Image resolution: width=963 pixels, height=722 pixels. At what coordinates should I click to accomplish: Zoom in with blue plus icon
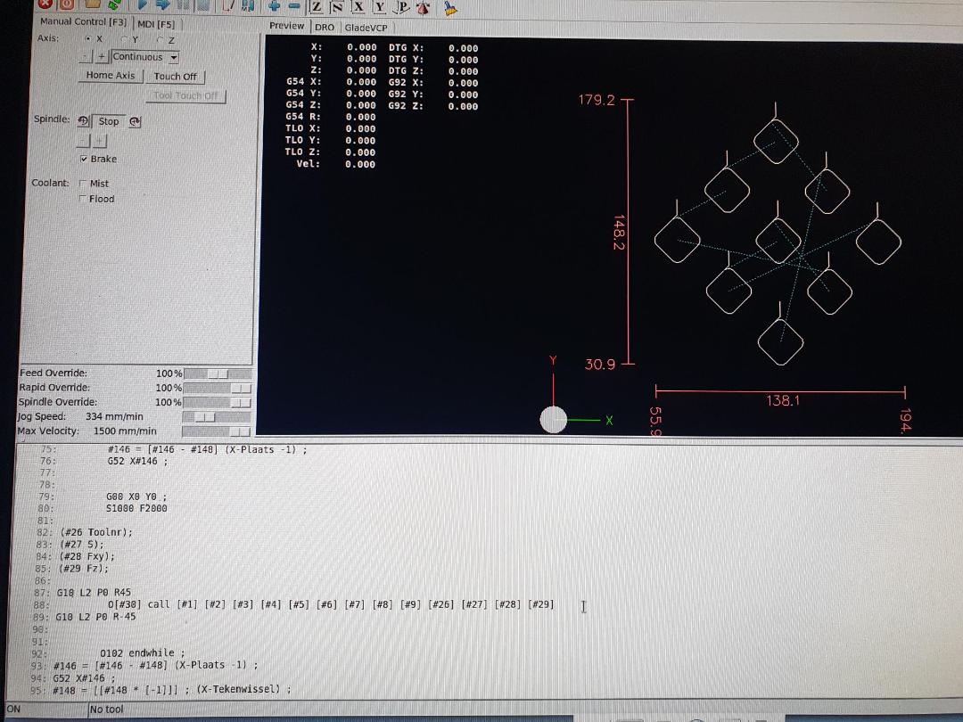tap(274, 6)
